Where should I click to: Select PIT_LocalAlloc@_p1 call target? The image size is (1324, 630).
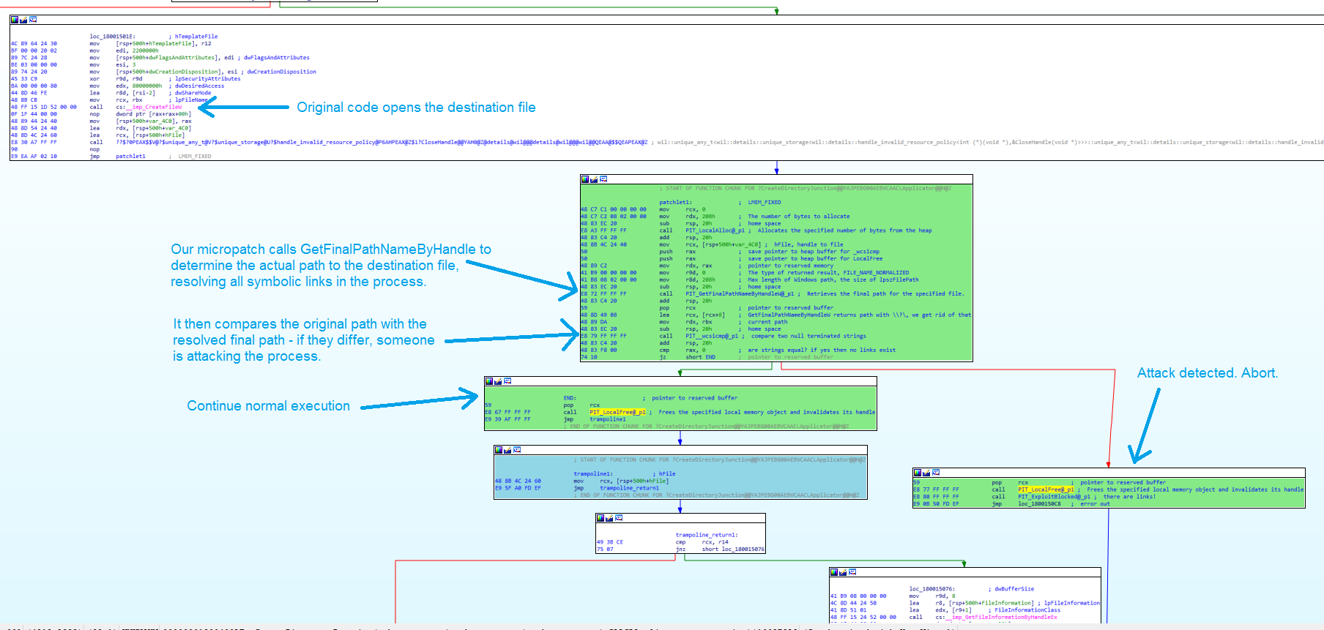tap(715, 230)
